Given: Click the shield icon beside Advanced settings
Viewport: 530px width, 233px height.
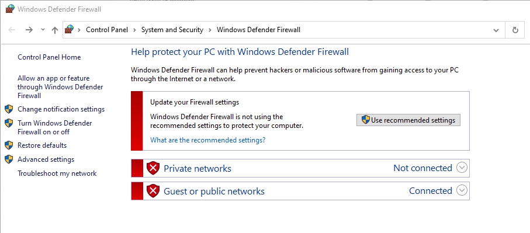Looking at the screenshot, I should (9, 159).
